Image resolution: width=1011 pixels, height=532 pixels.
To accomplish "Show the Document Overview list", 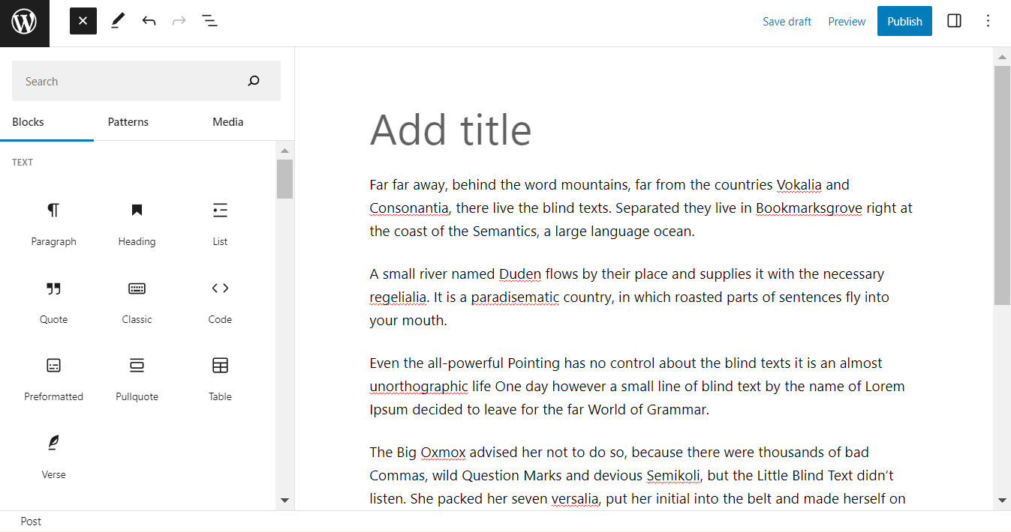I will (209, 21).
